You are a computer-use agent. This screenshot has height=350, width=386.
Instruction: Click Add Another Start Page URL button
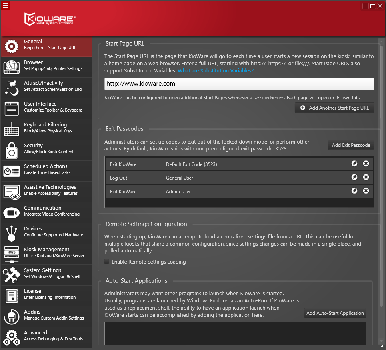pos(334,108)
